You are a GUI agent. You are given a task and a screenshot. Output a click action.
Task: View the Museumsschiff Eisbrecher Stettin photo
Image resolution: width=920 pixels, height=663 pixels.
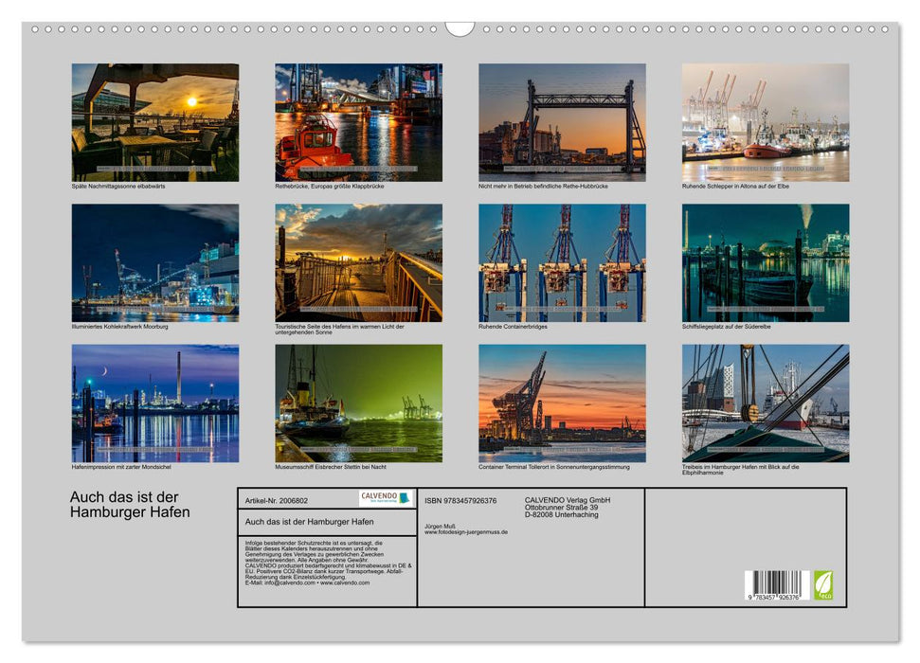coord(357,404)
